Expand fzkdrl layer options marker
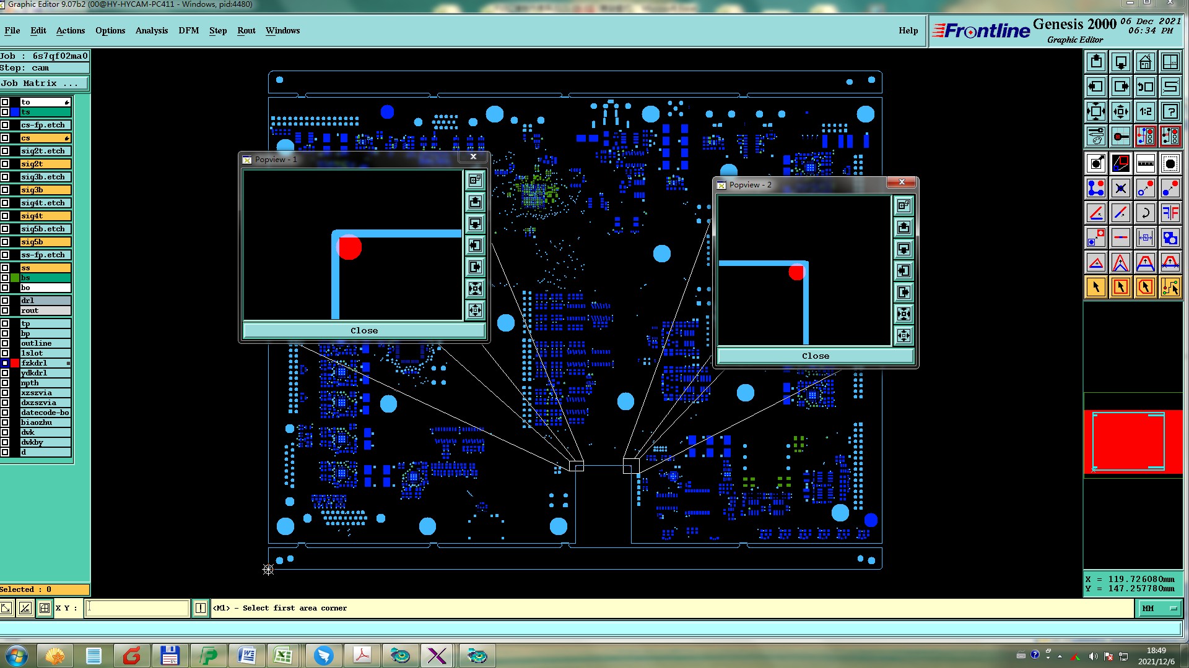 point(68,363)
